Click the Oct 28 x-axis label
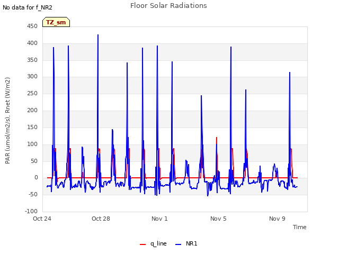Viewport: 339px width, 254px height. click(101, 219)
